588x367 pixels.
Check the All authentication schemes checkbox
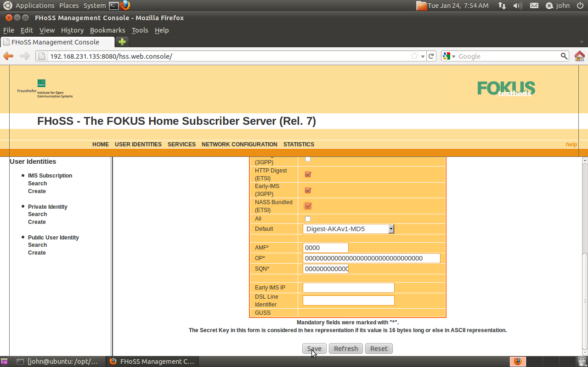tap(308, 219)
